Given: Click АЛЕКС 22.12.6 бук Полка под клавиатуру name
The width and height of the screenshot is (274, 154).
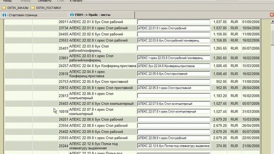Looking at the screenshot, I should [93, 146].
